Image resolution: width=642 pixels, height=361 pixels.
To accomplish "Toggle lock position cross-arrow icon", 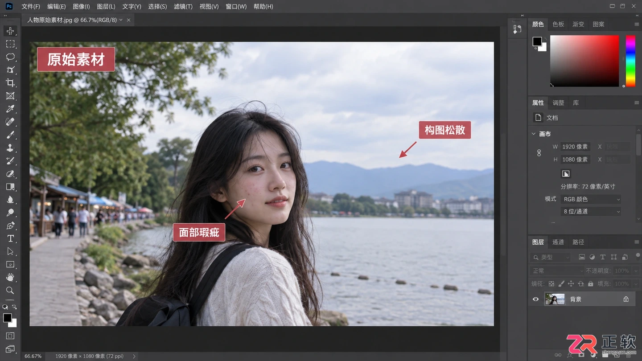I will (x=571, y=283).
